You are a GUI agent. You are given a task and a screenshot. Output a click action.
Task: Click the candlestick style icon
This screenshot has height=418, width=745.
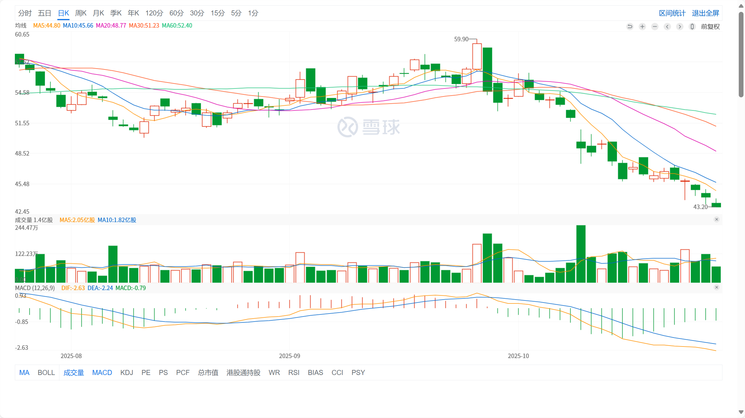click(692, 27)
